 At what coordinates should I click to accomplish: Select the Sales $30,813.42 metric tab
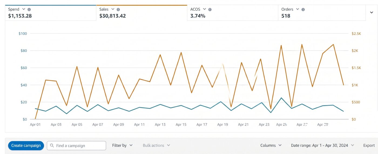(x=142, y=13)
